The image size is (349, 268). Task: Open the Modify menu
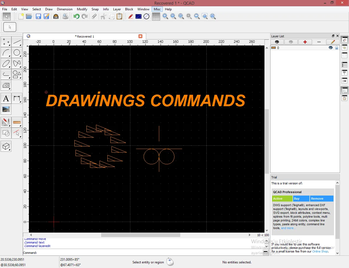pos(82,9)
